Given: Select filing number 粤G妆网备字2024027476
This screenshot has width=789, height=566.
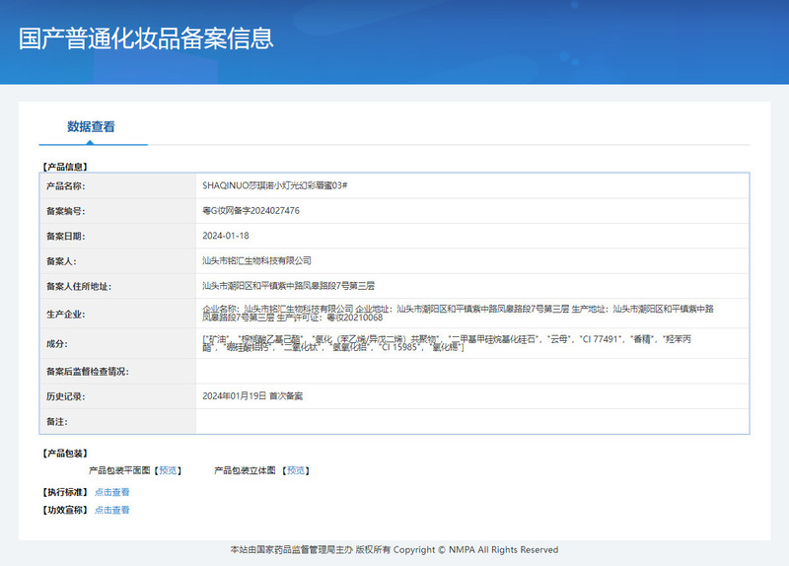Looking at the screenshot, I should (251, 211).
